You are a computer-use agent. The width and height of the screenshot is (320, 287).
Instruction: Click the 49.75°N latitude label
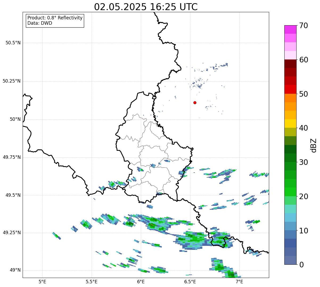point(12,157)
